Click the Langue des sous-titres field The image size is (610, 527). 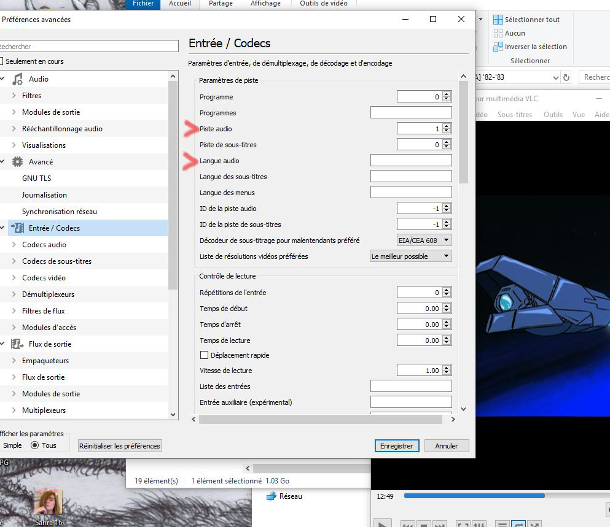(411, 177)
